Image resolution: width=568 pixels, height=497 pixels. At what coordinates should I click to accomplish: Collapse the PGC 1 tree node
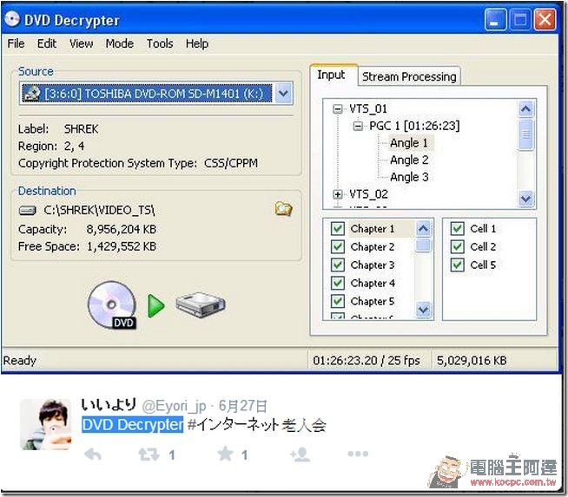point(358,127)
